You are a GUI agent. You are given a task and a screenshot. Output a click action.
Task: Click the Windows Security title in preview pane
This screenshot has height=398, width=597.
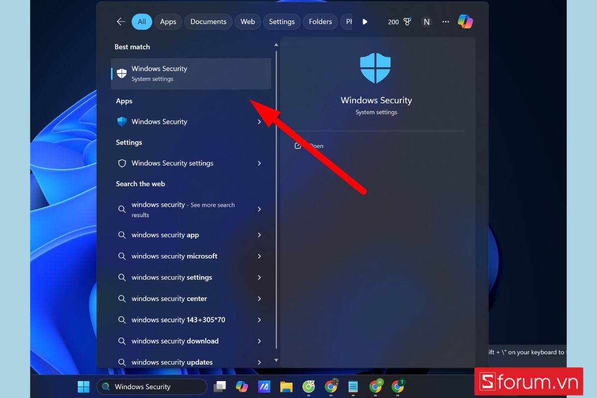(x=376, y=100)
